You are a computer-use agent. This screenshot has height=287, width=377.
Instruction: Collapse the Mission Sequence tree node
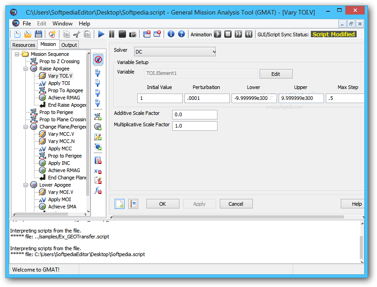pos(17,54)
